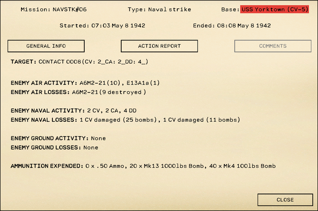Viewport: 318px width, 211px height.
Task: Click '1 CV damaged (25 bombs)' entry
Action: [118, 120]
